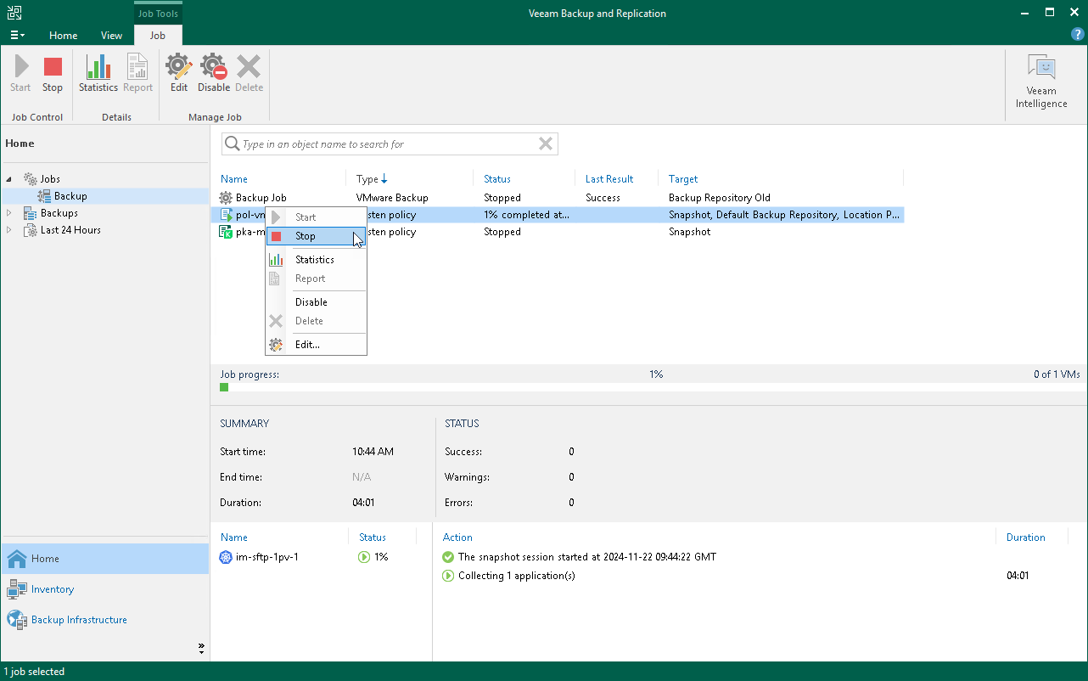Click the green success check icon
Screen dimensions: 1088x681
point(448,557)
